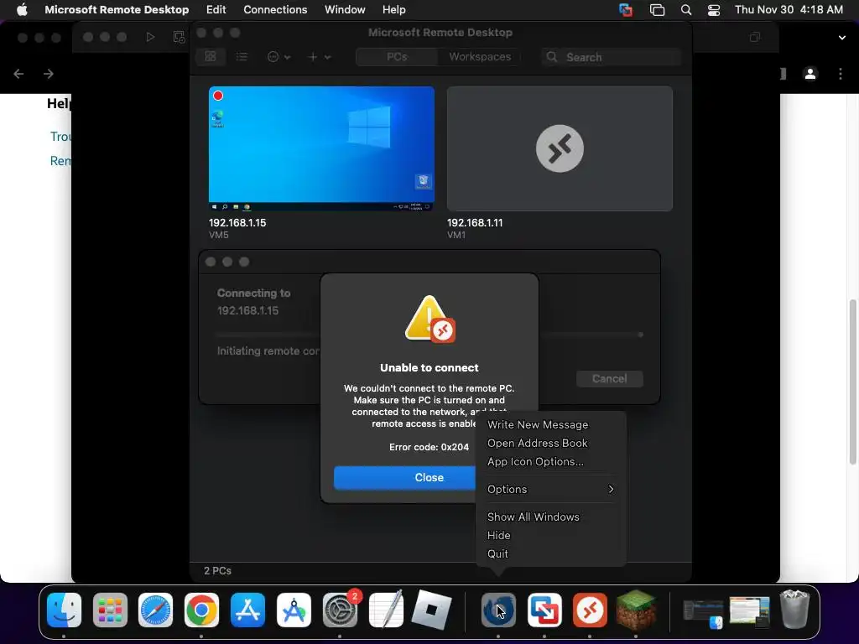Open the Add (+) dropdown
Viewport: 859px width, 644px height.
(x=320, y=56)
